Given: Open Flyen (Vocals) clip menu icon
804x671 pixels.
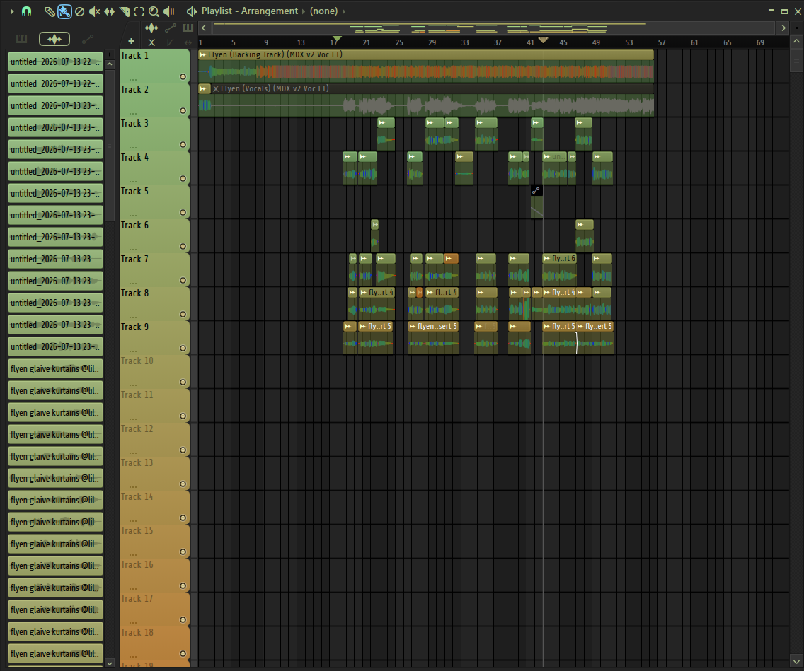Looking at the screenshot, I should pos(204,88).
